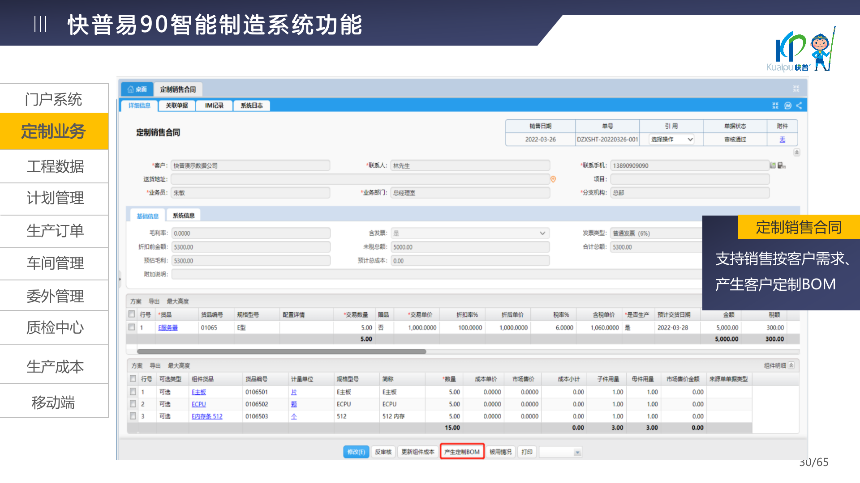Click the horizontal scrollbar under the goods table
860x483 pixels.
click(x=281, y=352)
